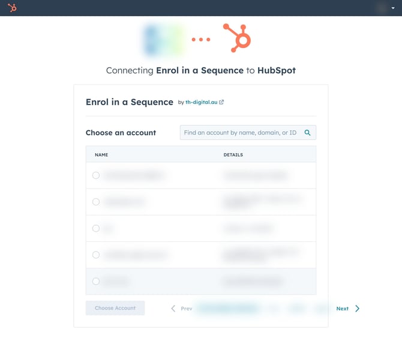Focus the Find an account search field

(240, 133)
